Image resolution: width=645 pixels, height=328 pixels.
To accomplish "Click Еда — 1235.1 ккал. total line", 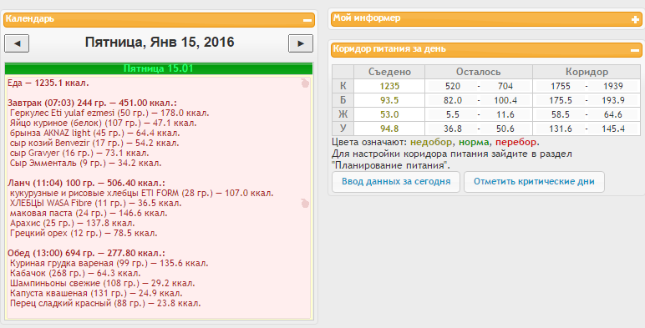I will click(x=48, y=83).
